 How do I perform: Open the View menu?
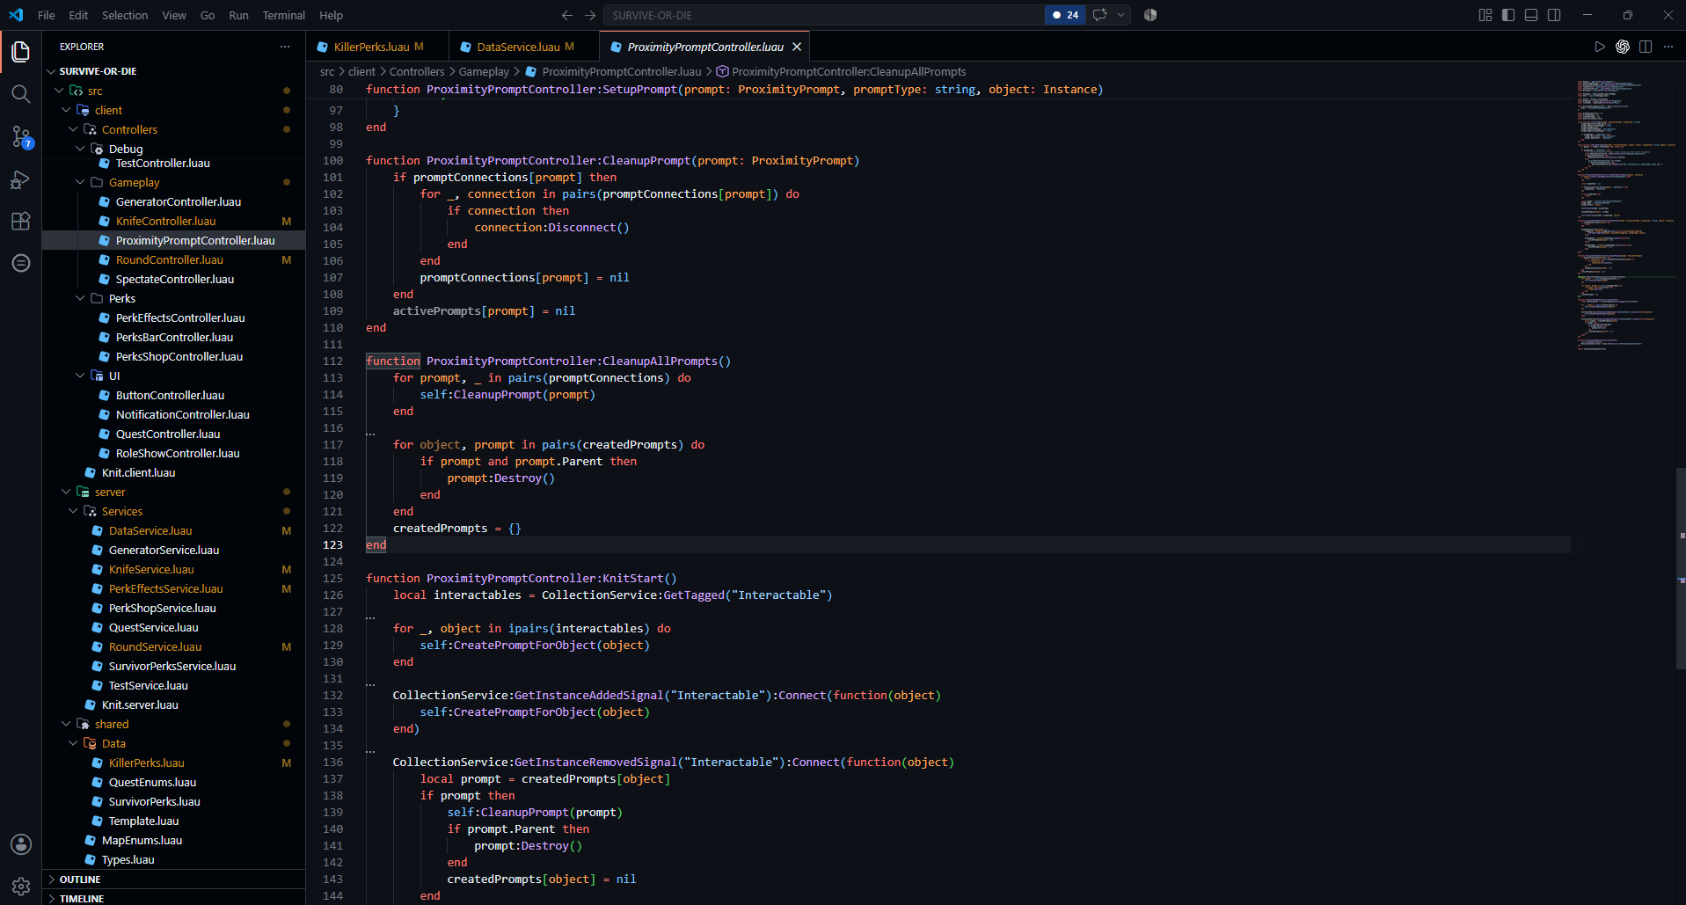[174, 15]
